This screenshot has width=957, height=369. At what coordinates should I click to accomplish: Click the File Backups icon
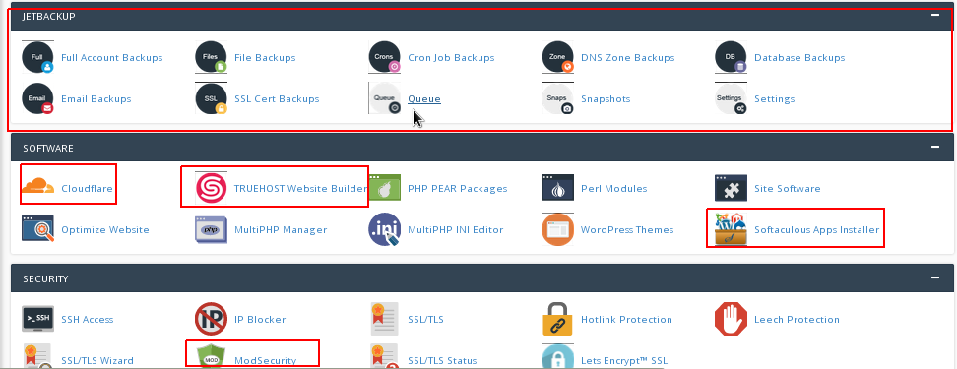211,57
